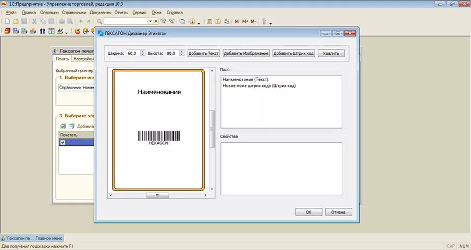
Task: Open the Операции menu
Action: pyautogui.click(x=49, y=12)
